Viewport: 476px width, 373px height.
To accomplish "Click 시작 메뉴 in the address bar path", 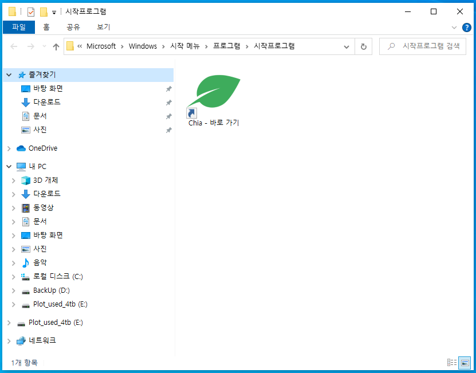I will [x=185, y=46].
